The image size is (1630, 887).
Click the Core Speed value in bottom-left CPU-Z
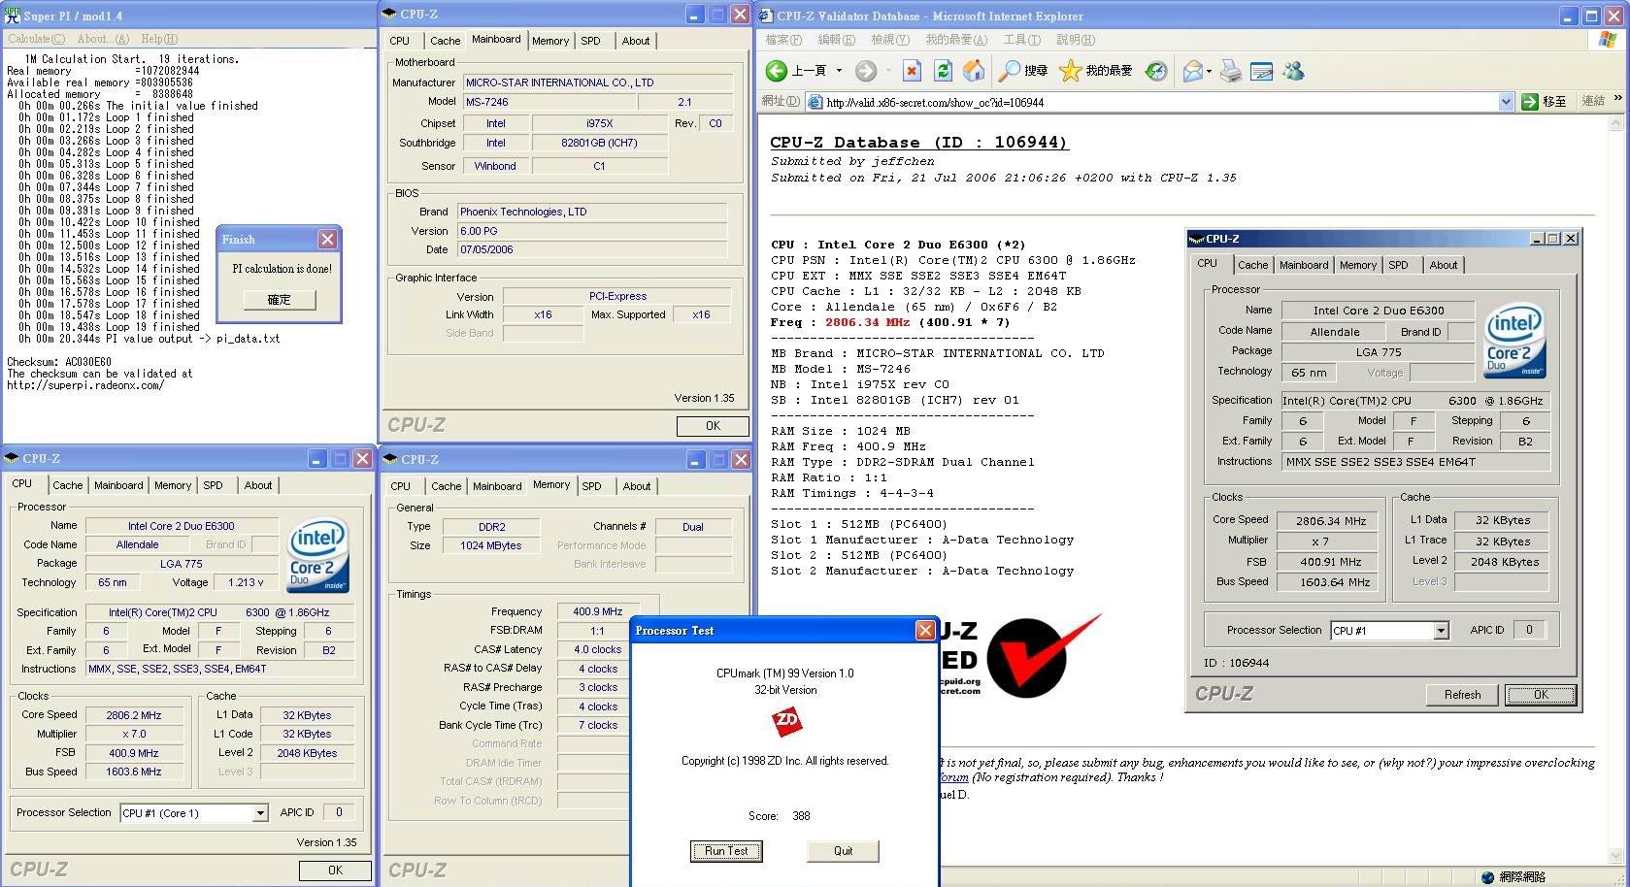pyautogui.click(x=134, y=715)
